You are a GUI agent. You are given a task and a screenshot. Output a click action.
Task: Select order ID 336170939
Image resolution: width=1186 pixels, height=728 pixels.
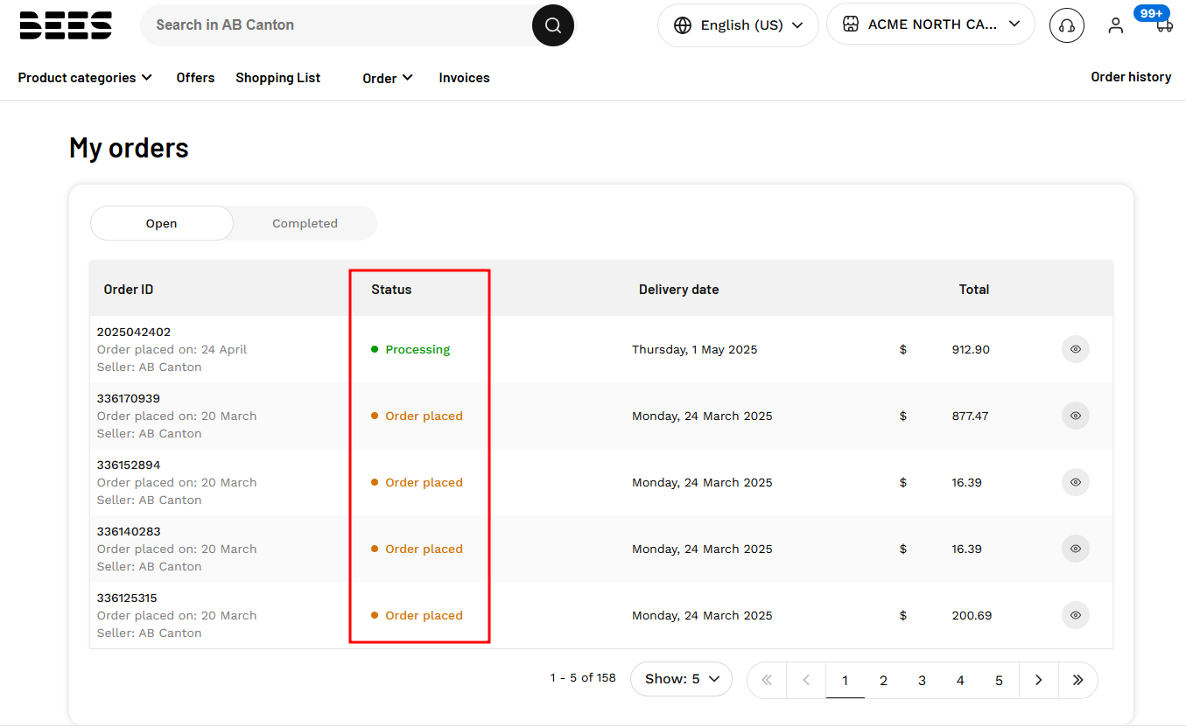click(x=129, y=399)
